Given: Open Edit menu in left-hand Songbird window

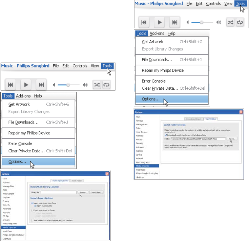Looking at the screenshot, I should 66,66.
